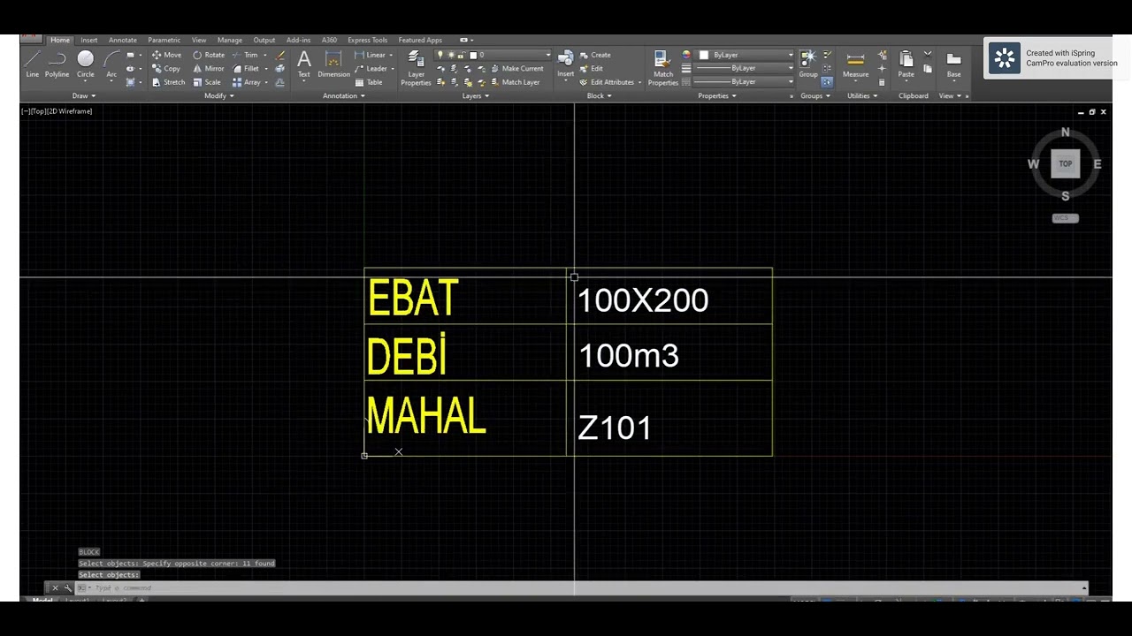Insert a Table from Annotation panel
Screen dimensions: 1132x636
click(x=369, y=82)
